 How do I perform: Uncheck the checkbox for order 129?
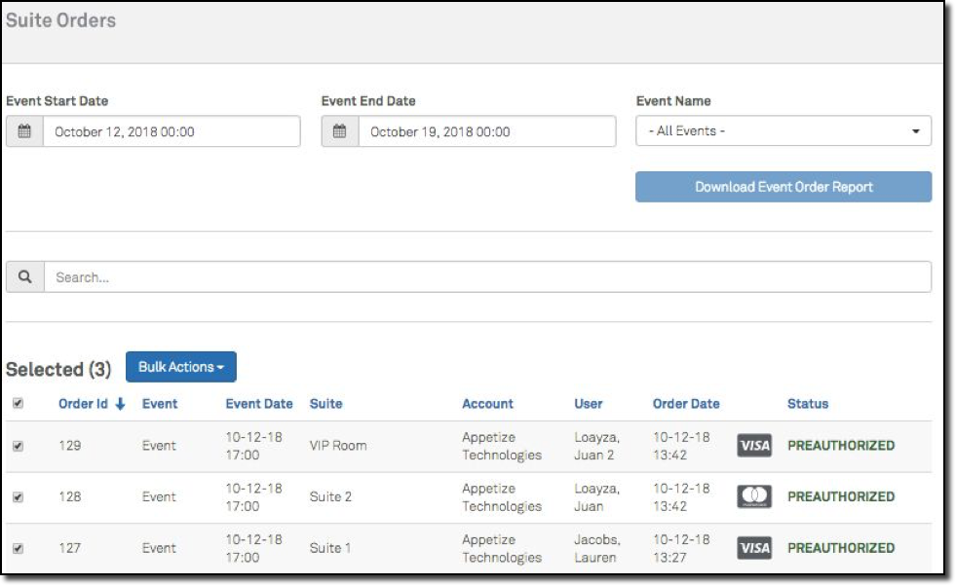18,446
